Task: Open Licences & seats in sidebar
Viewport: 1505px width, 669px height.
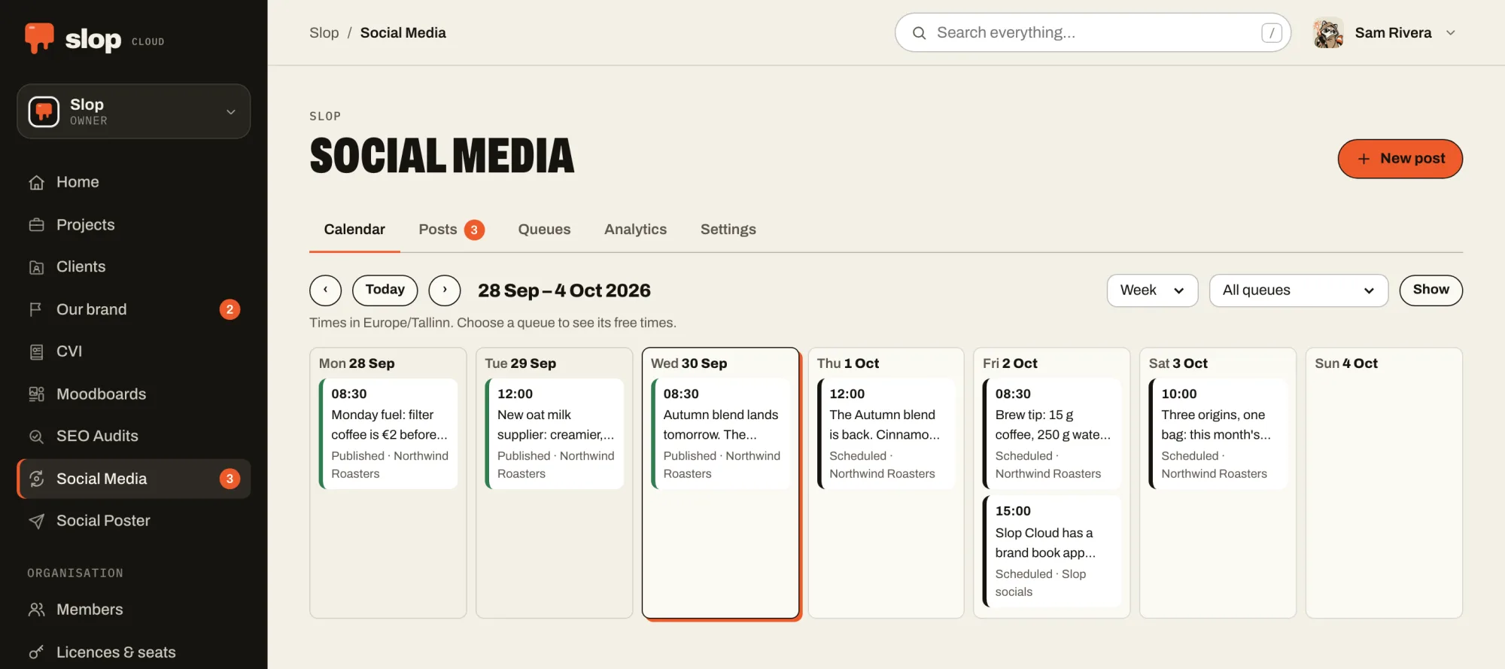Action: [134, 652]
